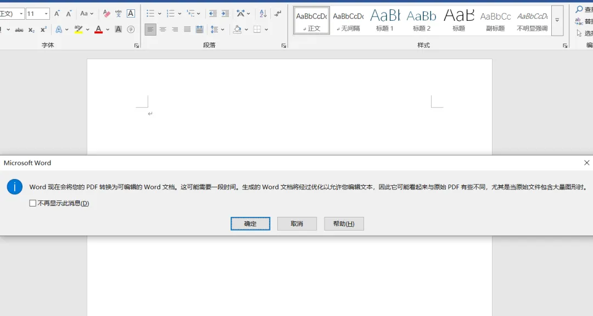Click the Clear Formatting eraser icon

coord(107,14)
